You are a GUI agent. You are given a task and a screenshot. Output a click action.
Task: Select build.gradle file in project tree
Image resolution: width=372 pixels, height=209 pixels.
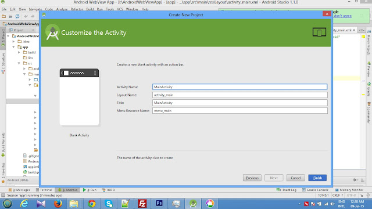click(x=31, y=172)
